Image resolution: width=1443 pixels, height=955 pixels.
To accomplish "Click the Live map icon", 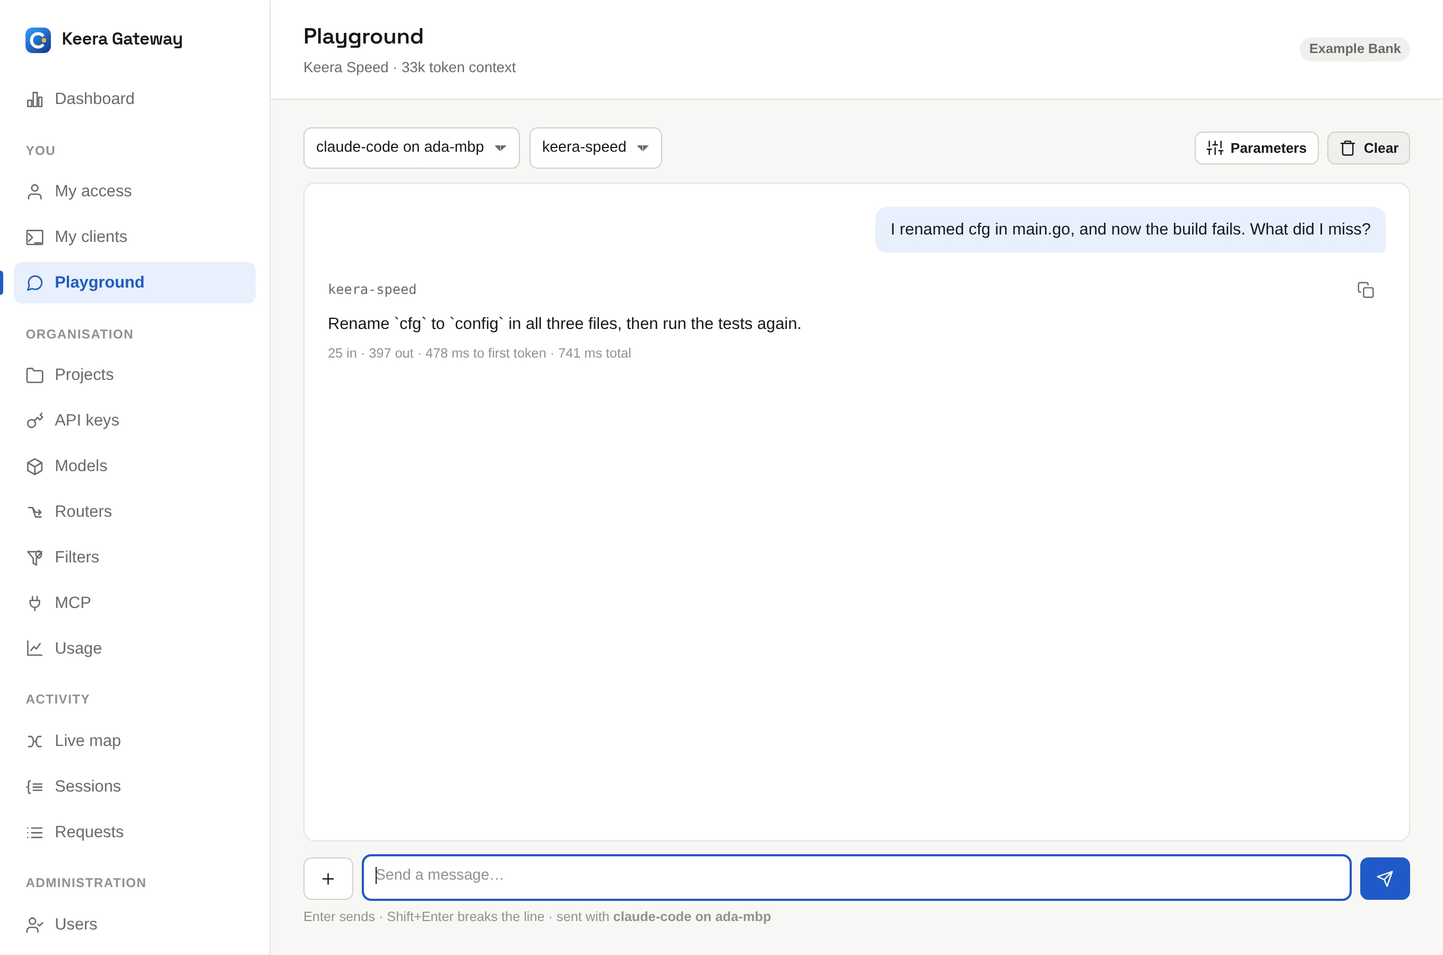I will 34,741.
